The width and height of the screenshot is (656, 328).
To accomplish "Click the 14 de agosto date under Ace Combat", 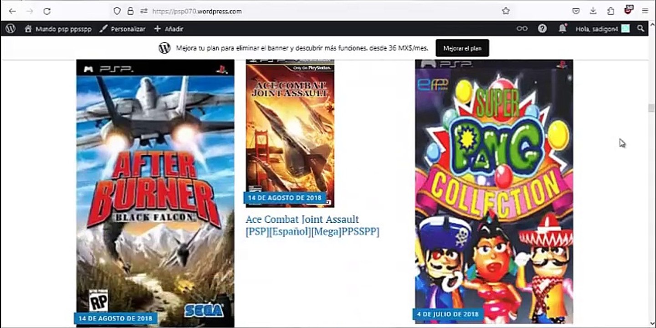I will (285, 198).
